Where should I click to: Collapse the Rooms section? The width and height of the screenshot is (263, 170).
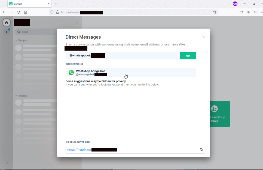[21, 96]
